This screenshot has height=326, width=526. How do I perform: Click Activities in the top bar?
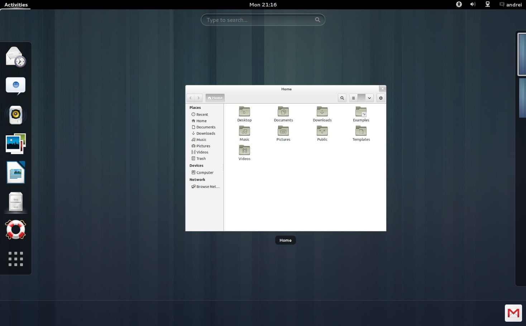pos(16,5)
